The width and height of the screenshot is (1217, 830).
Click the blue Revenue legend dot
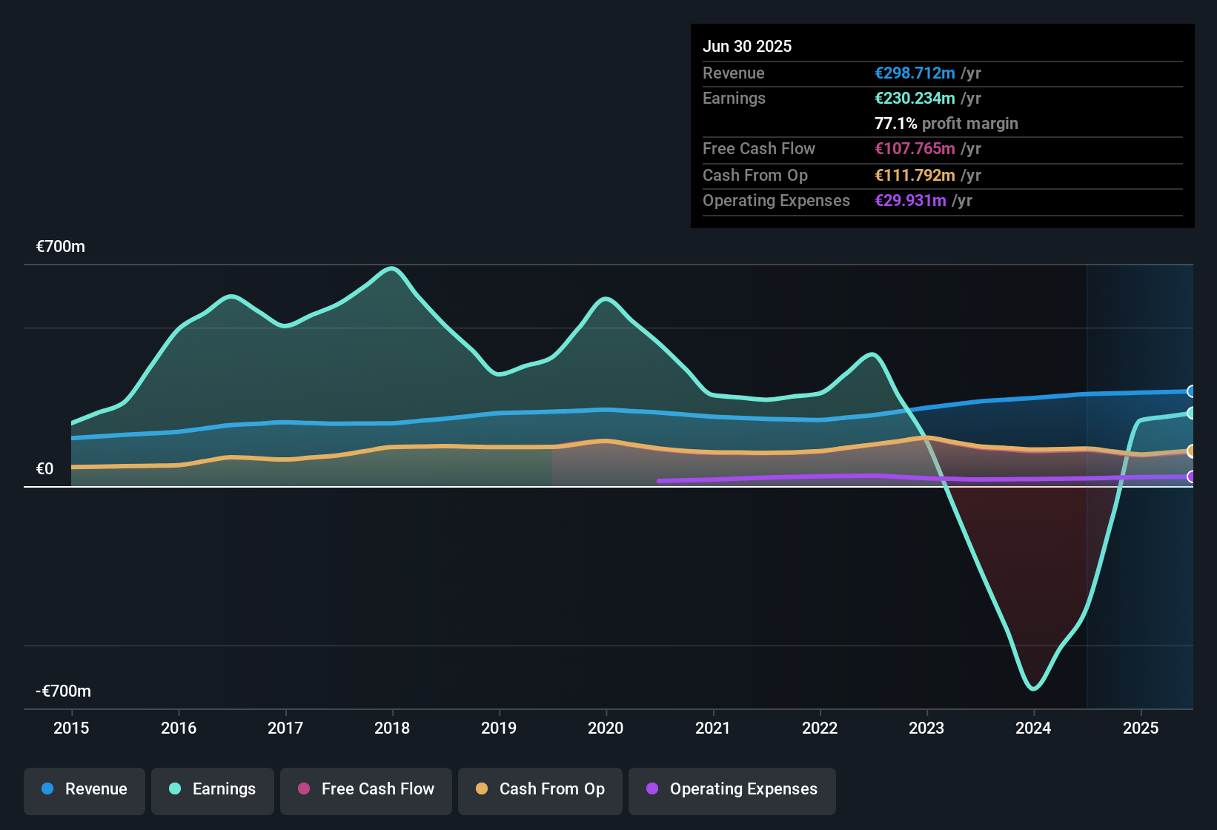[47, 789]
